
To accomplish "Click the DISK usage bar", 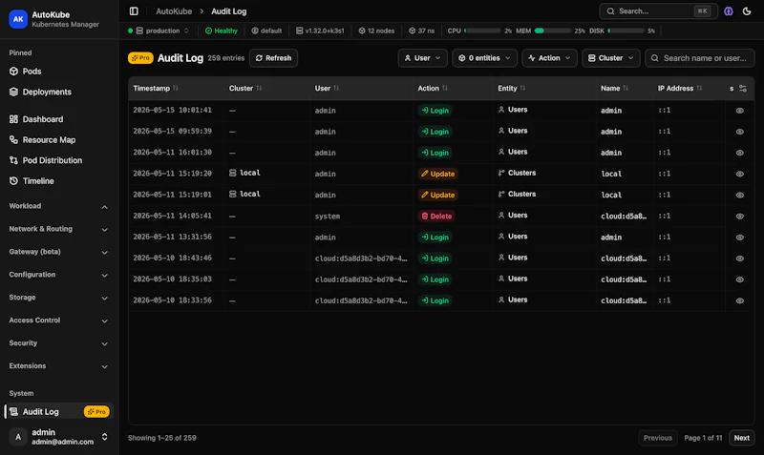I will 626,31.
